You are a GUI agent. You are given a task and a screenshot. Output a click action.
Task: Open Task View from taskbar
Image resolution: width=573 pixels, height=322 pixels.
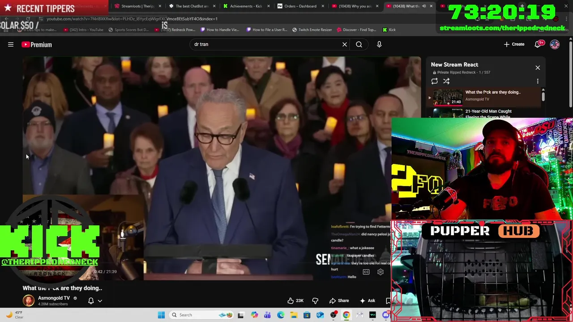click(241, 315)
